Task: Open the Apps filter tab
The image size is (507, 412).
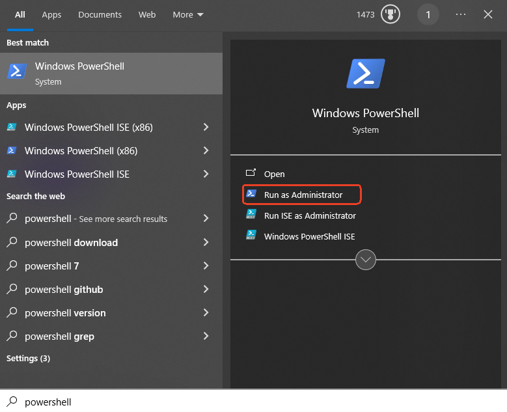Action: coord(51,15)
